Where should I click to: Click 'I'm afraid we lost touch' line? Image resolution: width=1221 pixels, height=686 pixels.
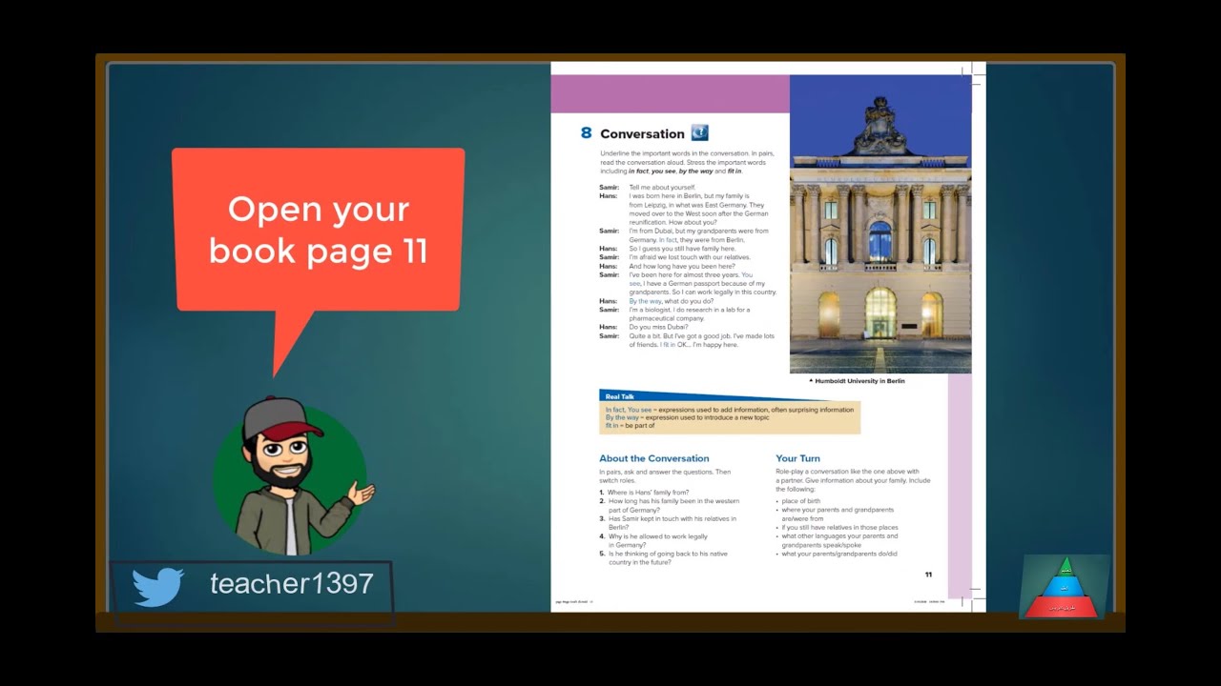tap(690, 257)
